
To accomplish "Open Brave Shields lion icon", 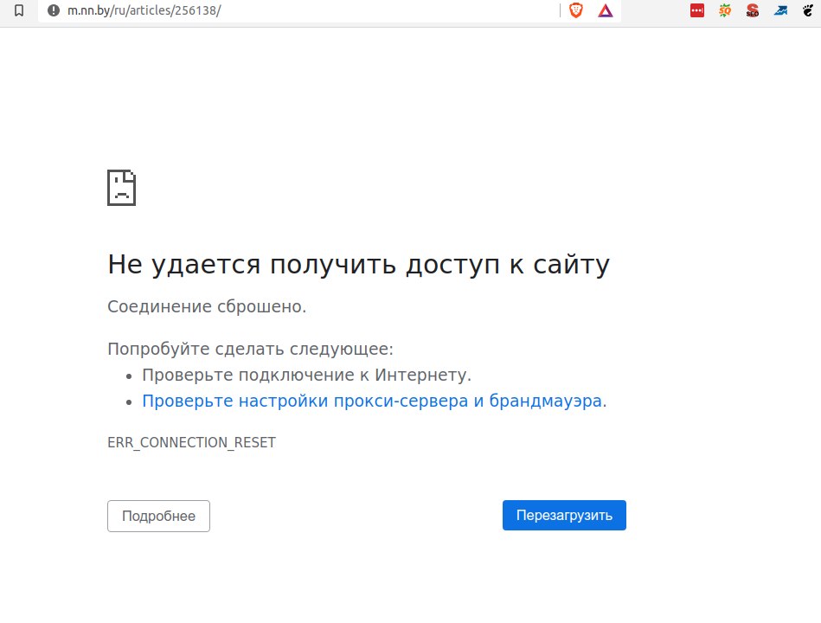I will [576, 10].
